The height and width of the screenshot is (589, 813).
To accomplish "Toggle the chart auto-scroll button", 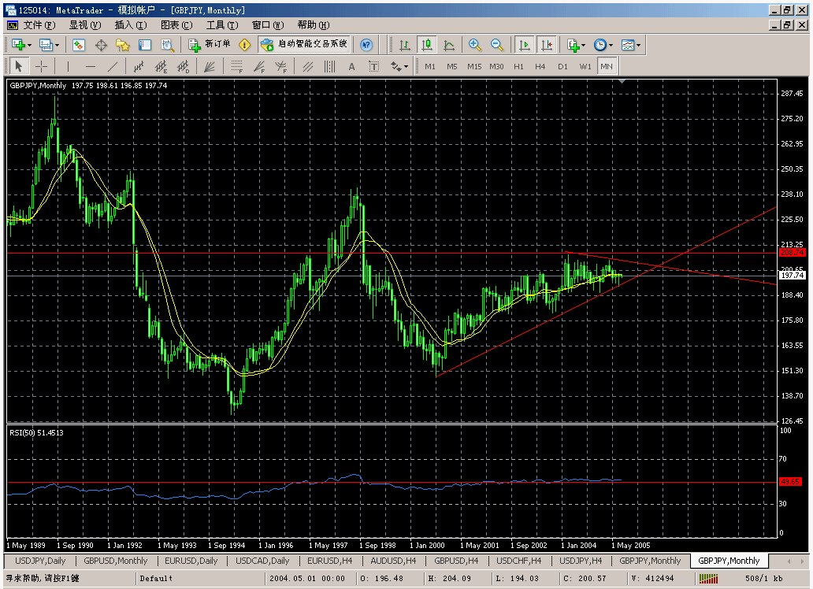I will click(525, 45).
